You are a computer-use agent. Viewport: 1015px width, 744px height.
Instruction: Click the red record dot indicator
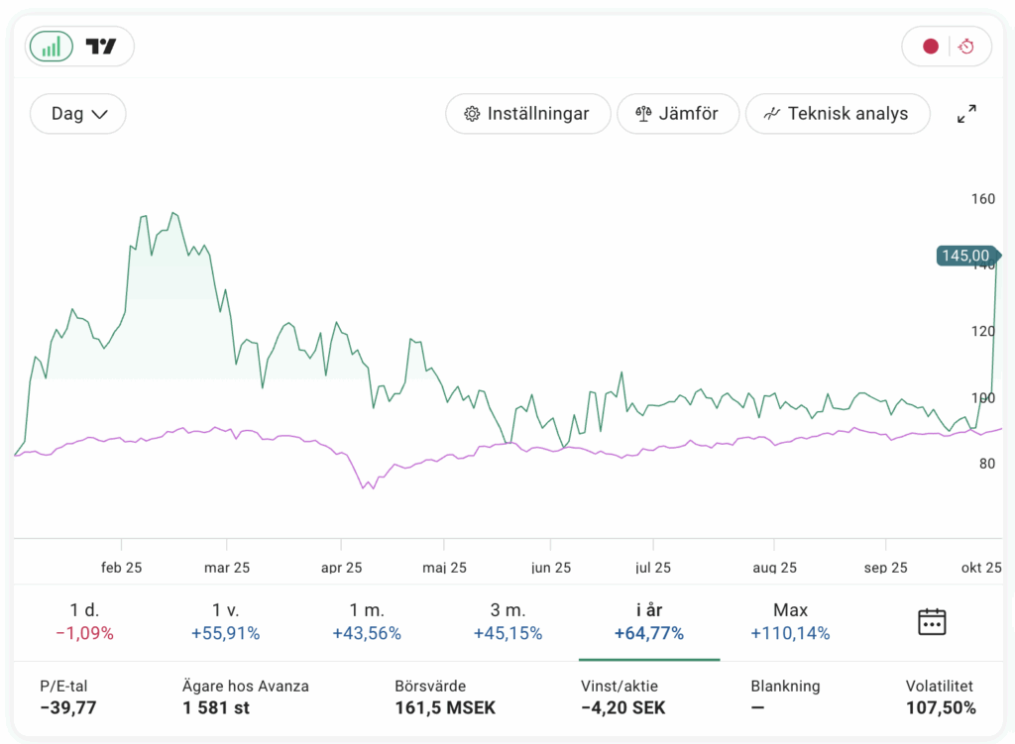(930, 47)
